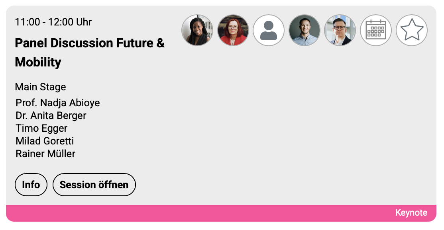Open the Panel Discussion Future & Mobility title
Viewport: 444px width, 230px height.
90,53
